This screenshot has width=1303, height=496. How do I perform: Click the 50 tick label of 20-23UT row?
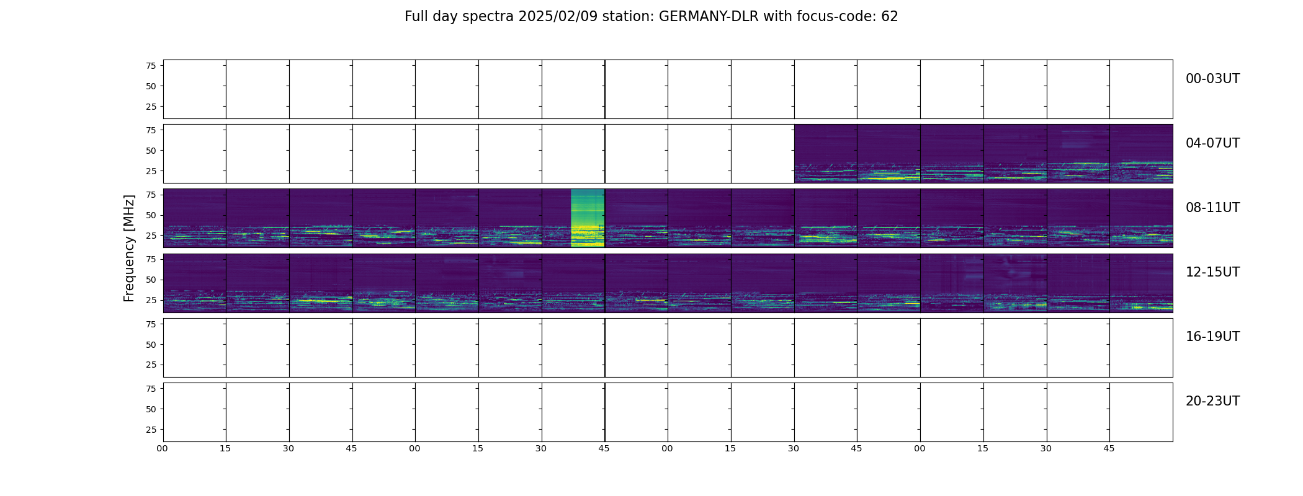coord(151,409)
